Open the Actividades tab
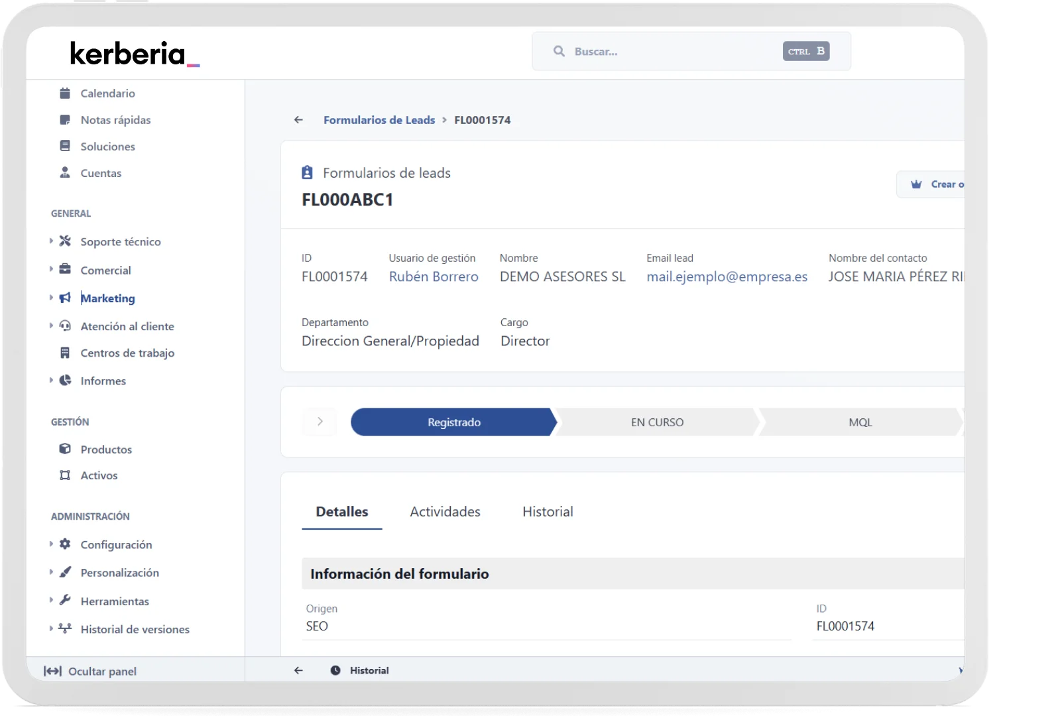The width and height of the screenshot is (1056, 716). click(x=445, y=512)
